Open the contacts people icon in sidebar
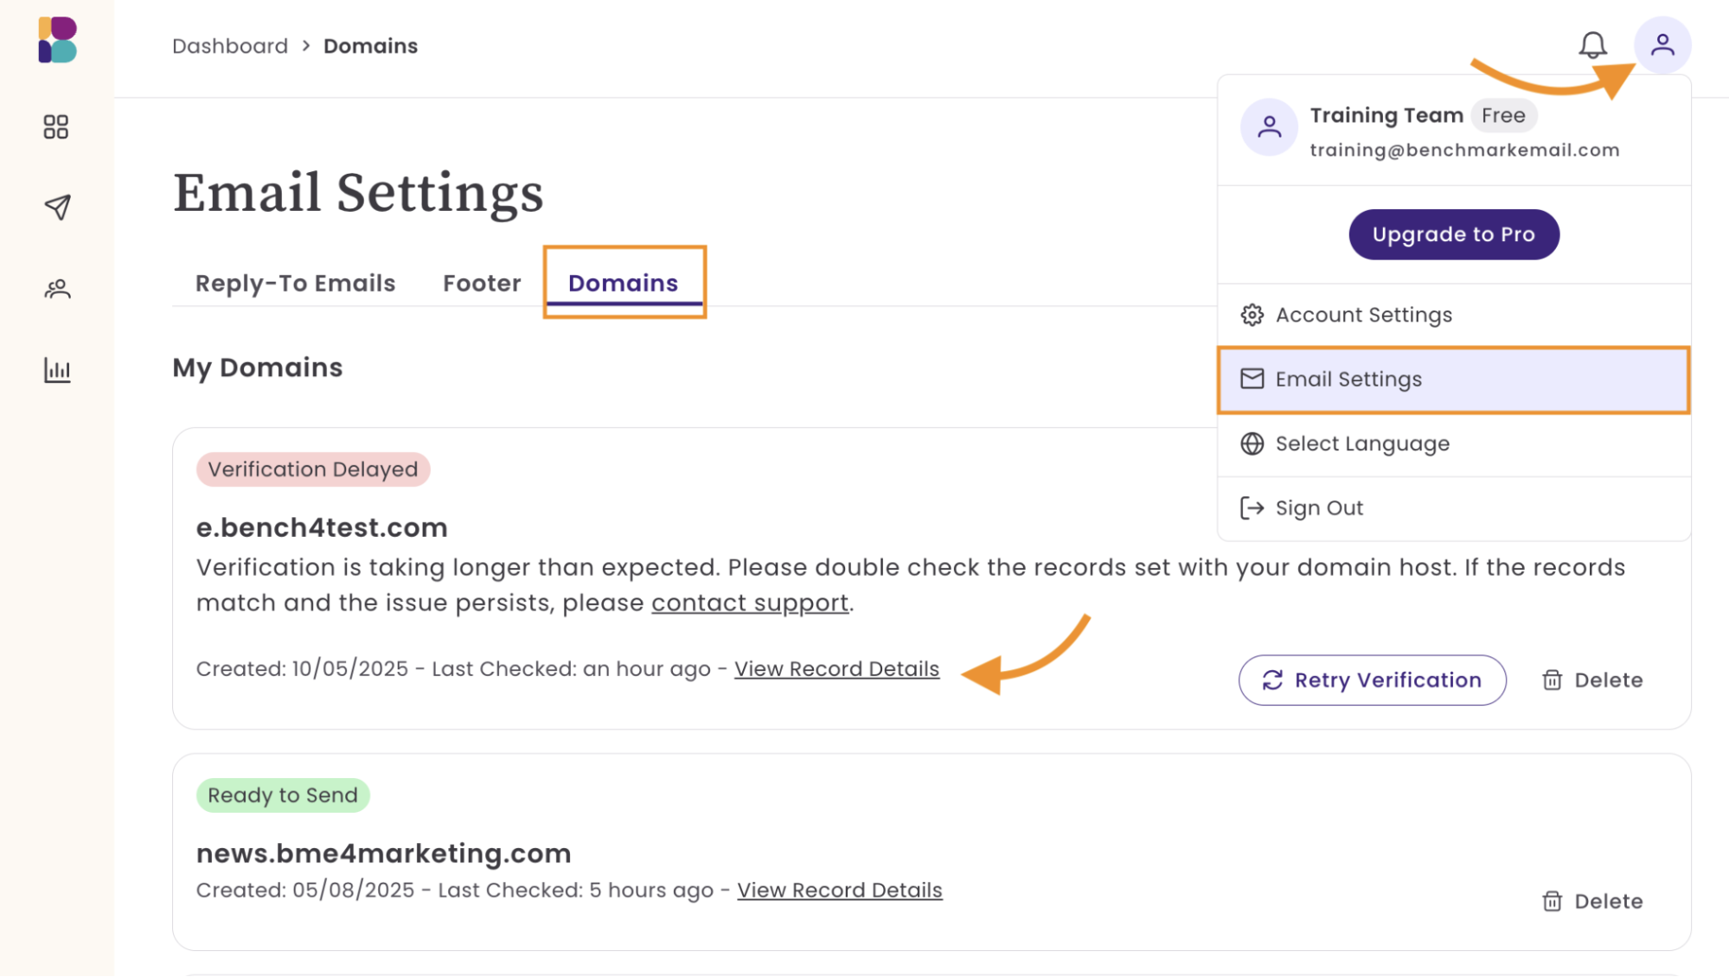This screenshot has height=977, width=1729. click(x=57, y=289)
